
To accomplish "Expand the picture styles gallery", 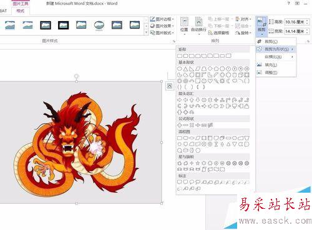I will [x=146, y=32].
